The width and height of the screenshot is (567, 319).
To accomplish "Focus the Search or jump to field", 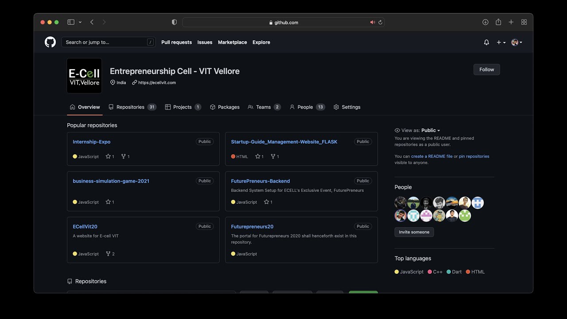I will [109, 43].
